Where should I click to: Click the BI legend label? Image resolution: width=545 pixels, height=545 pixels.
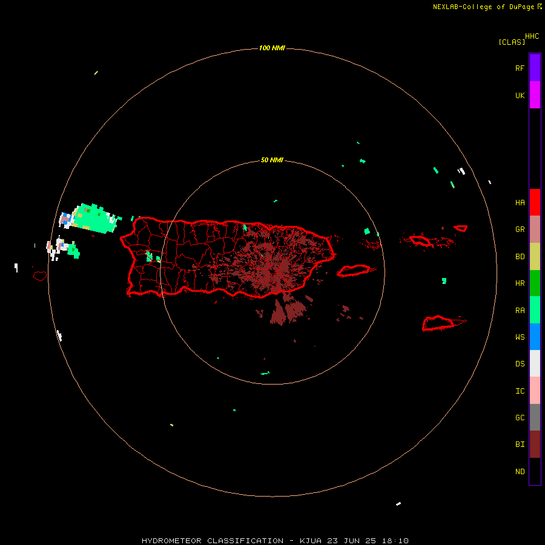coord(520,444)
